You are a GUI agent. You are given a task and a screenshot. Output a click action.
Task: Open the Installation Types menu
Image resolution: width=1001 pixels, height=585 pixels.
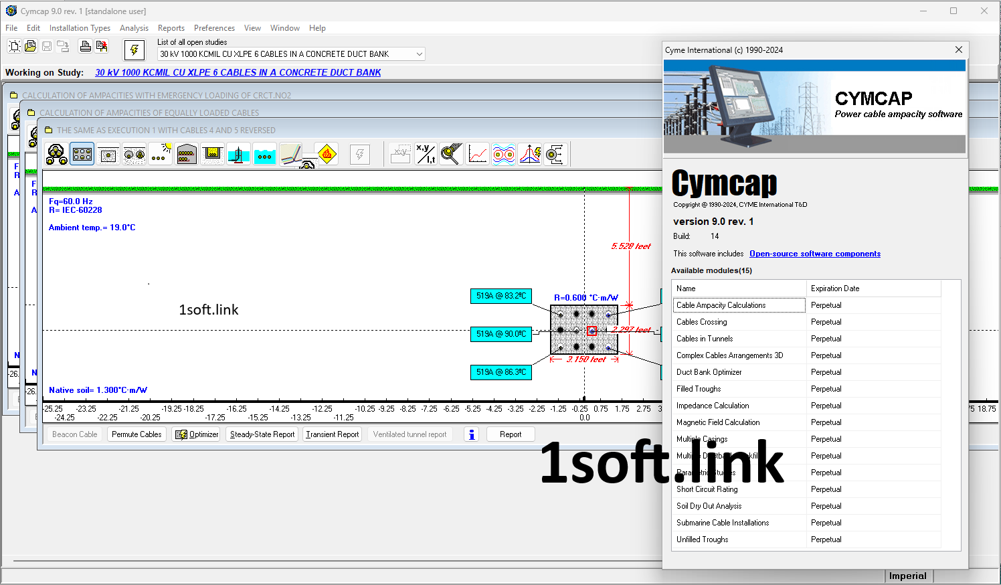pyautogui.click(x=80, y=28)
